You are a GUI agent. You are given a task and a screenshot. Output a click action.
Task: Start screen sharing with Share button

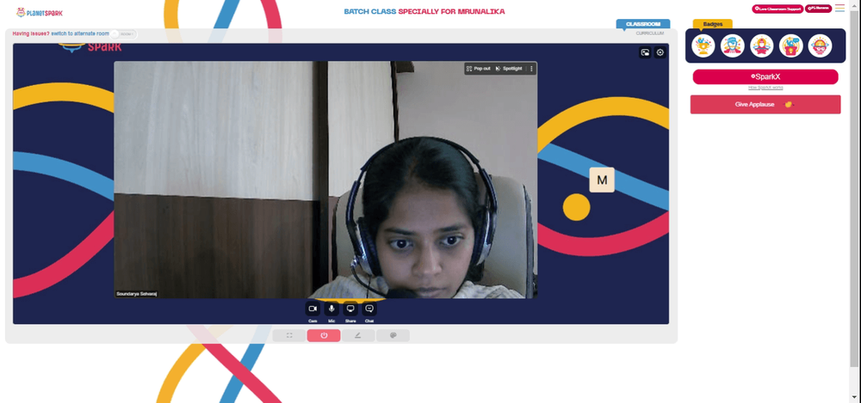click(x=350, y=308)
